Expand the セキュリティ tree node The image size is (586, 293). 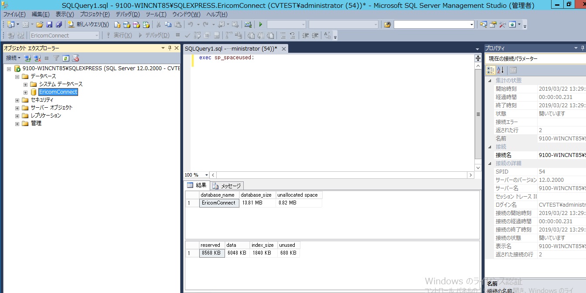17,100
